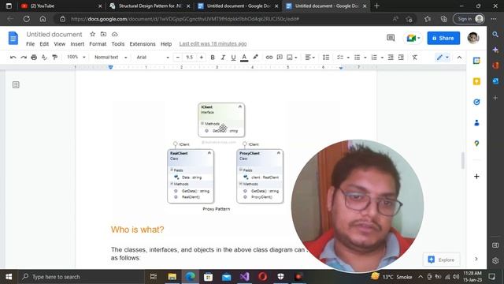Open the View menu
This screenshot has width=504, height=284.
pos(60,44)
